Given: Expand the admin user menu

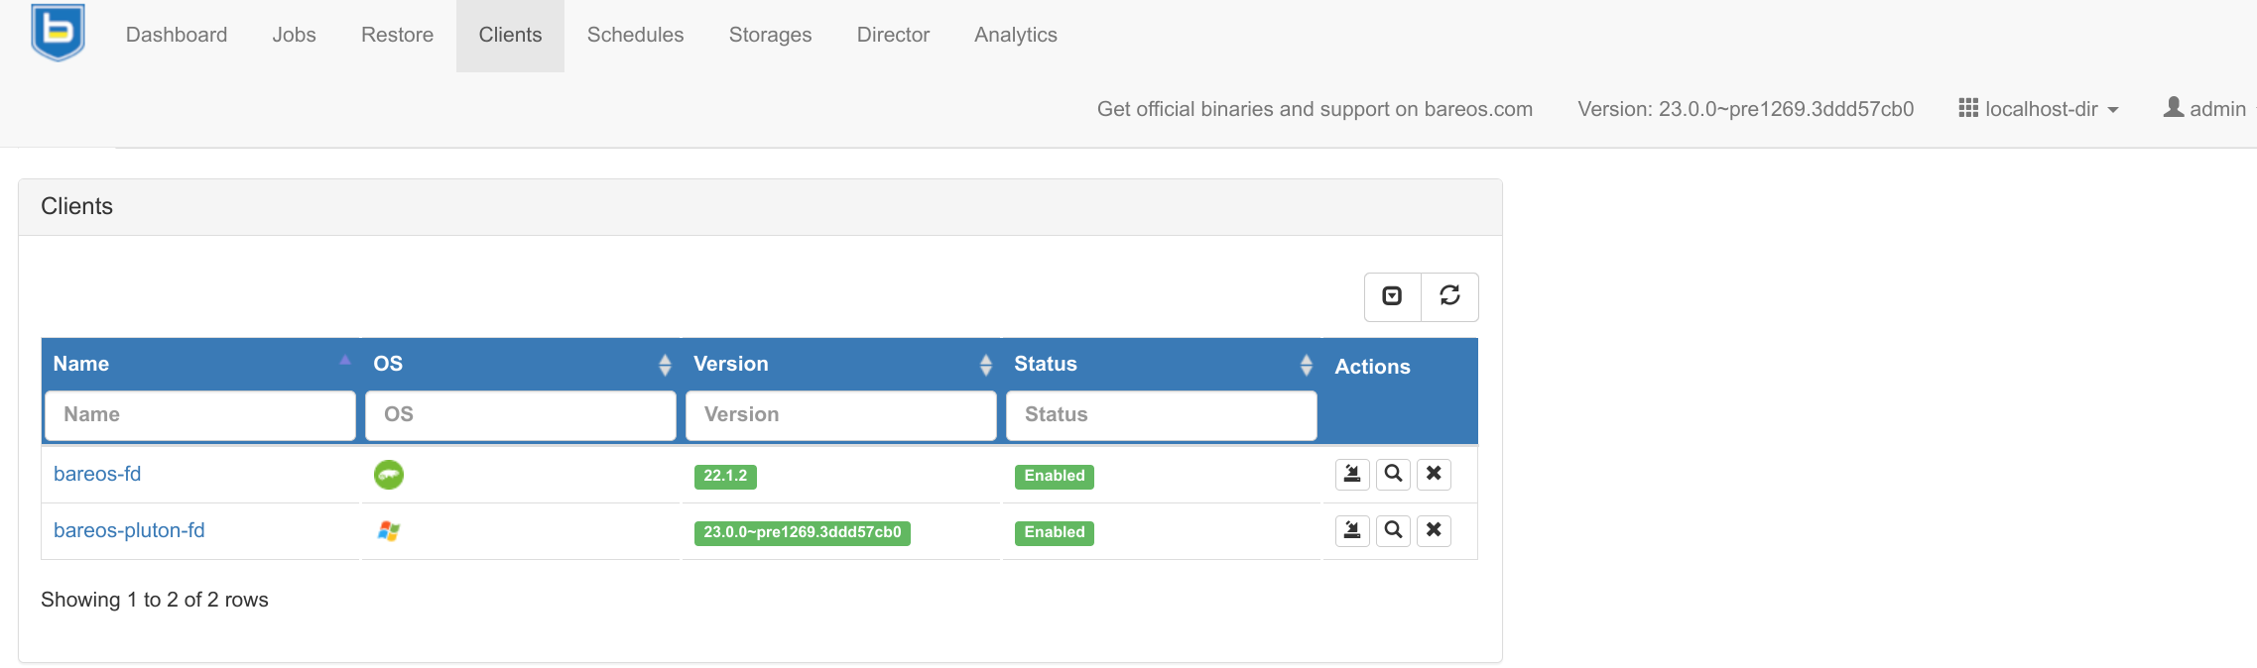Looking at the screenshot, I should click(2206, 109).
